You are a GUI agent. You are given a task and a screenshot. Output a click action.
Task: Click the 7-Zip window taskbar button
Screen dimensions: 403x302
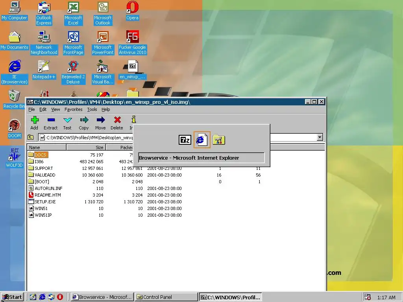pyautogui.click(x=231, y=297)
